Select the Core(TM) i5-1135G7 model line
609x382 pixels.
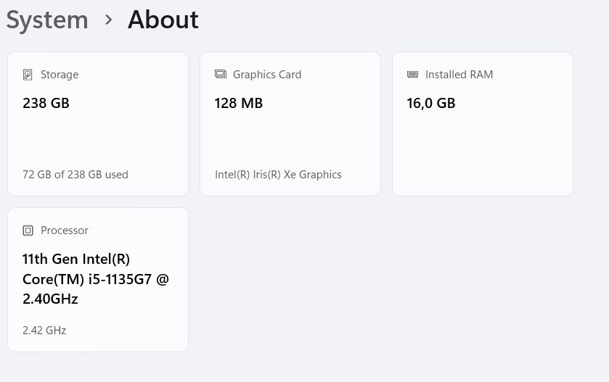[95, 279]
